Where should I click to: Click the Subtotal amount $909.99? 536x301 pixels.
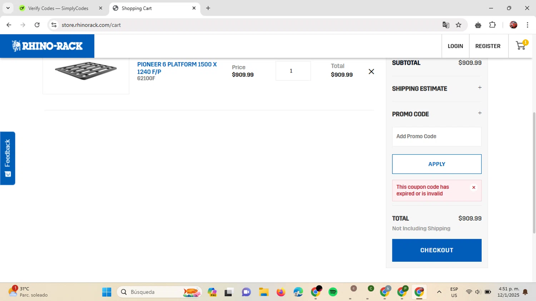pyautogui.click(x=470, y=63)
